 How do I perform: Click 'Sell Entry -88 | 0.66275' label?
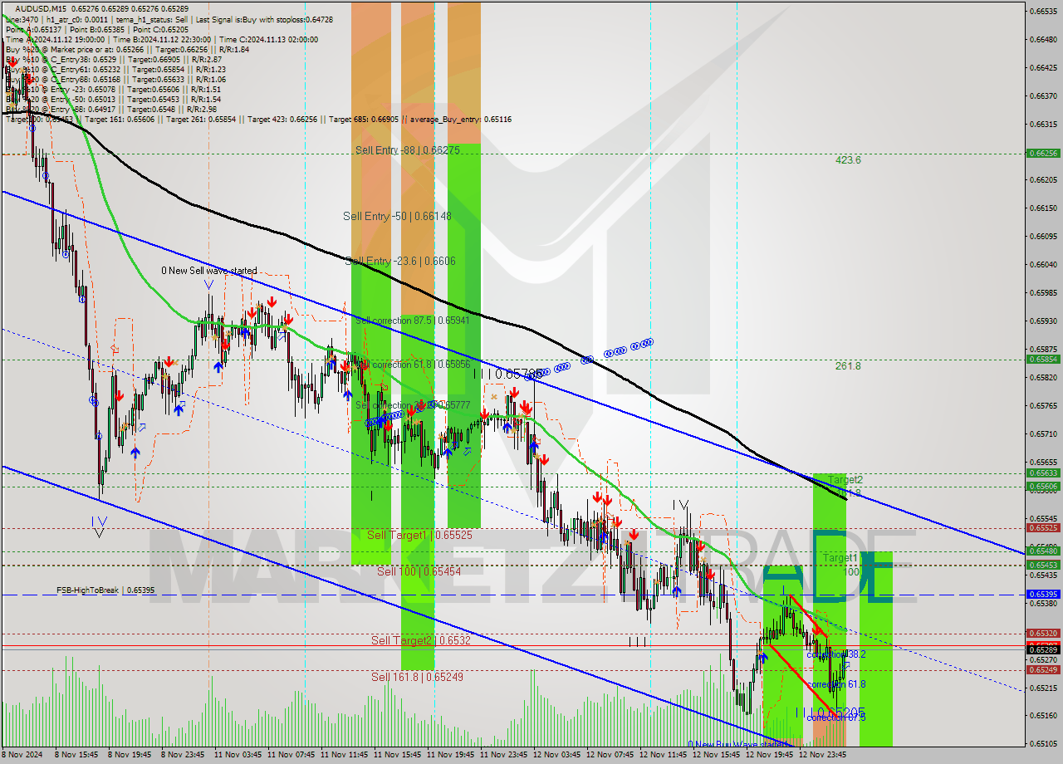click(407, 150)
